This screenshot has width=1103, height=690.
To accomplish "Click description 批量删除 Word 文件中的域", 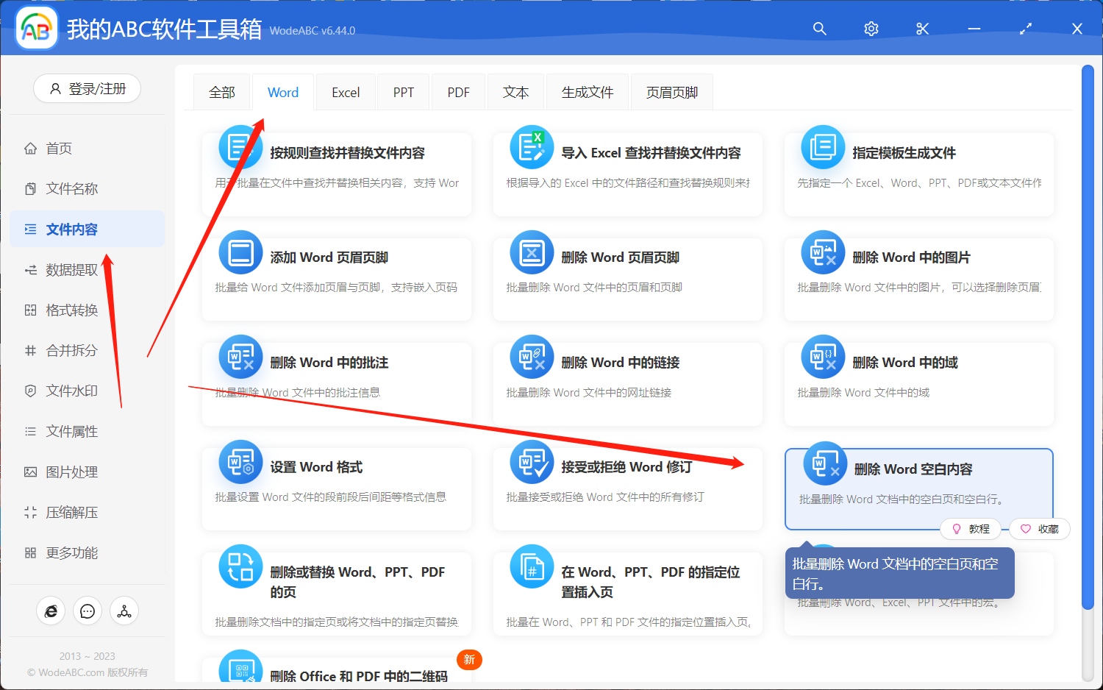I will (863, 393).
